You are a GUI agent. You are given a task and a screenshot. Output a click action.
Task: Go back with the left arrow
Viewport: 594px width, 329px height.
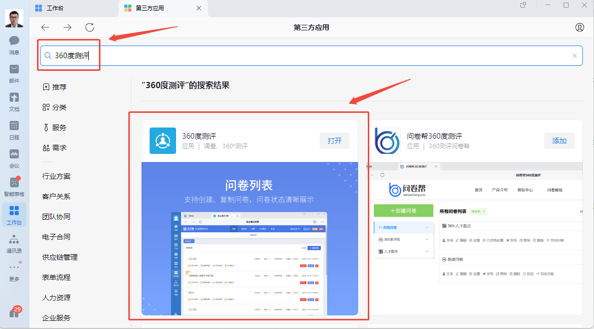[x=45, y=27]
